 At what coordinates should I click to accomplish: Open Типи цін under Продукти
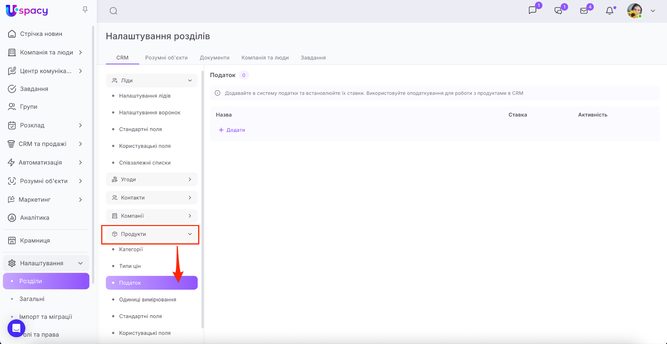tap(130, 266)
